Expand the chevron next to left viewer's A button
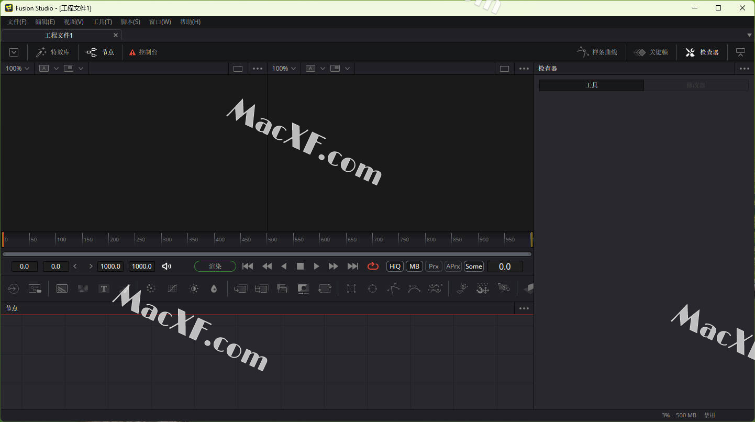This screenshot has width=755, height=422. [x=56, y=69]
